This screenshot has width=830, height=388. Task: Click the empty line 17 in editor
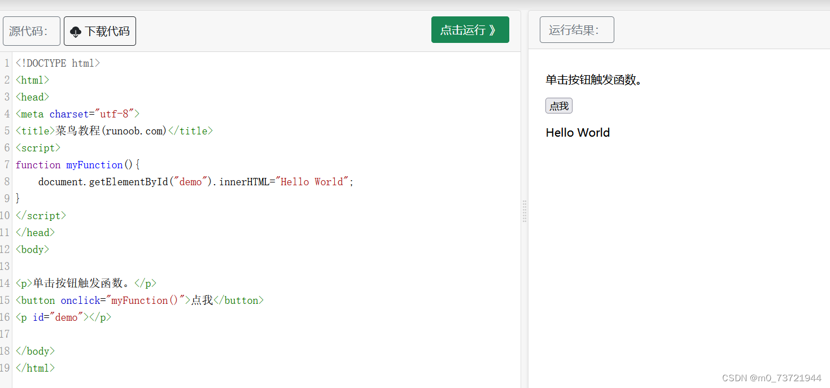265,334
